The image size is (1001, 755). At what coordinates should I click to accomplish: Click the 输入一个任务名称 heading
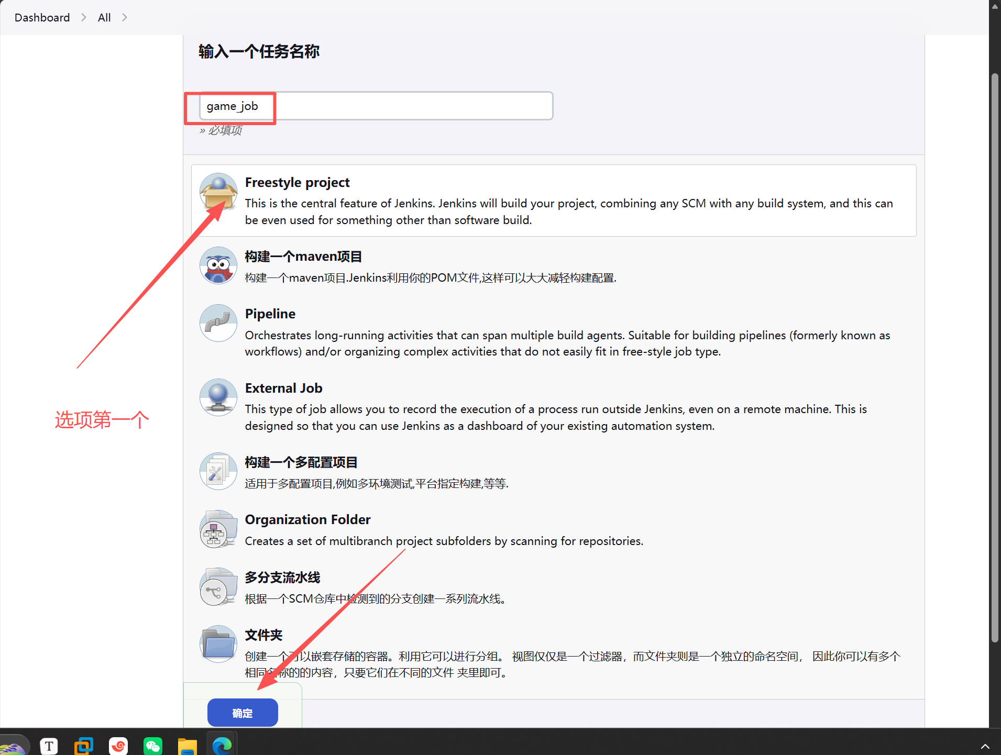coord(259,51)
